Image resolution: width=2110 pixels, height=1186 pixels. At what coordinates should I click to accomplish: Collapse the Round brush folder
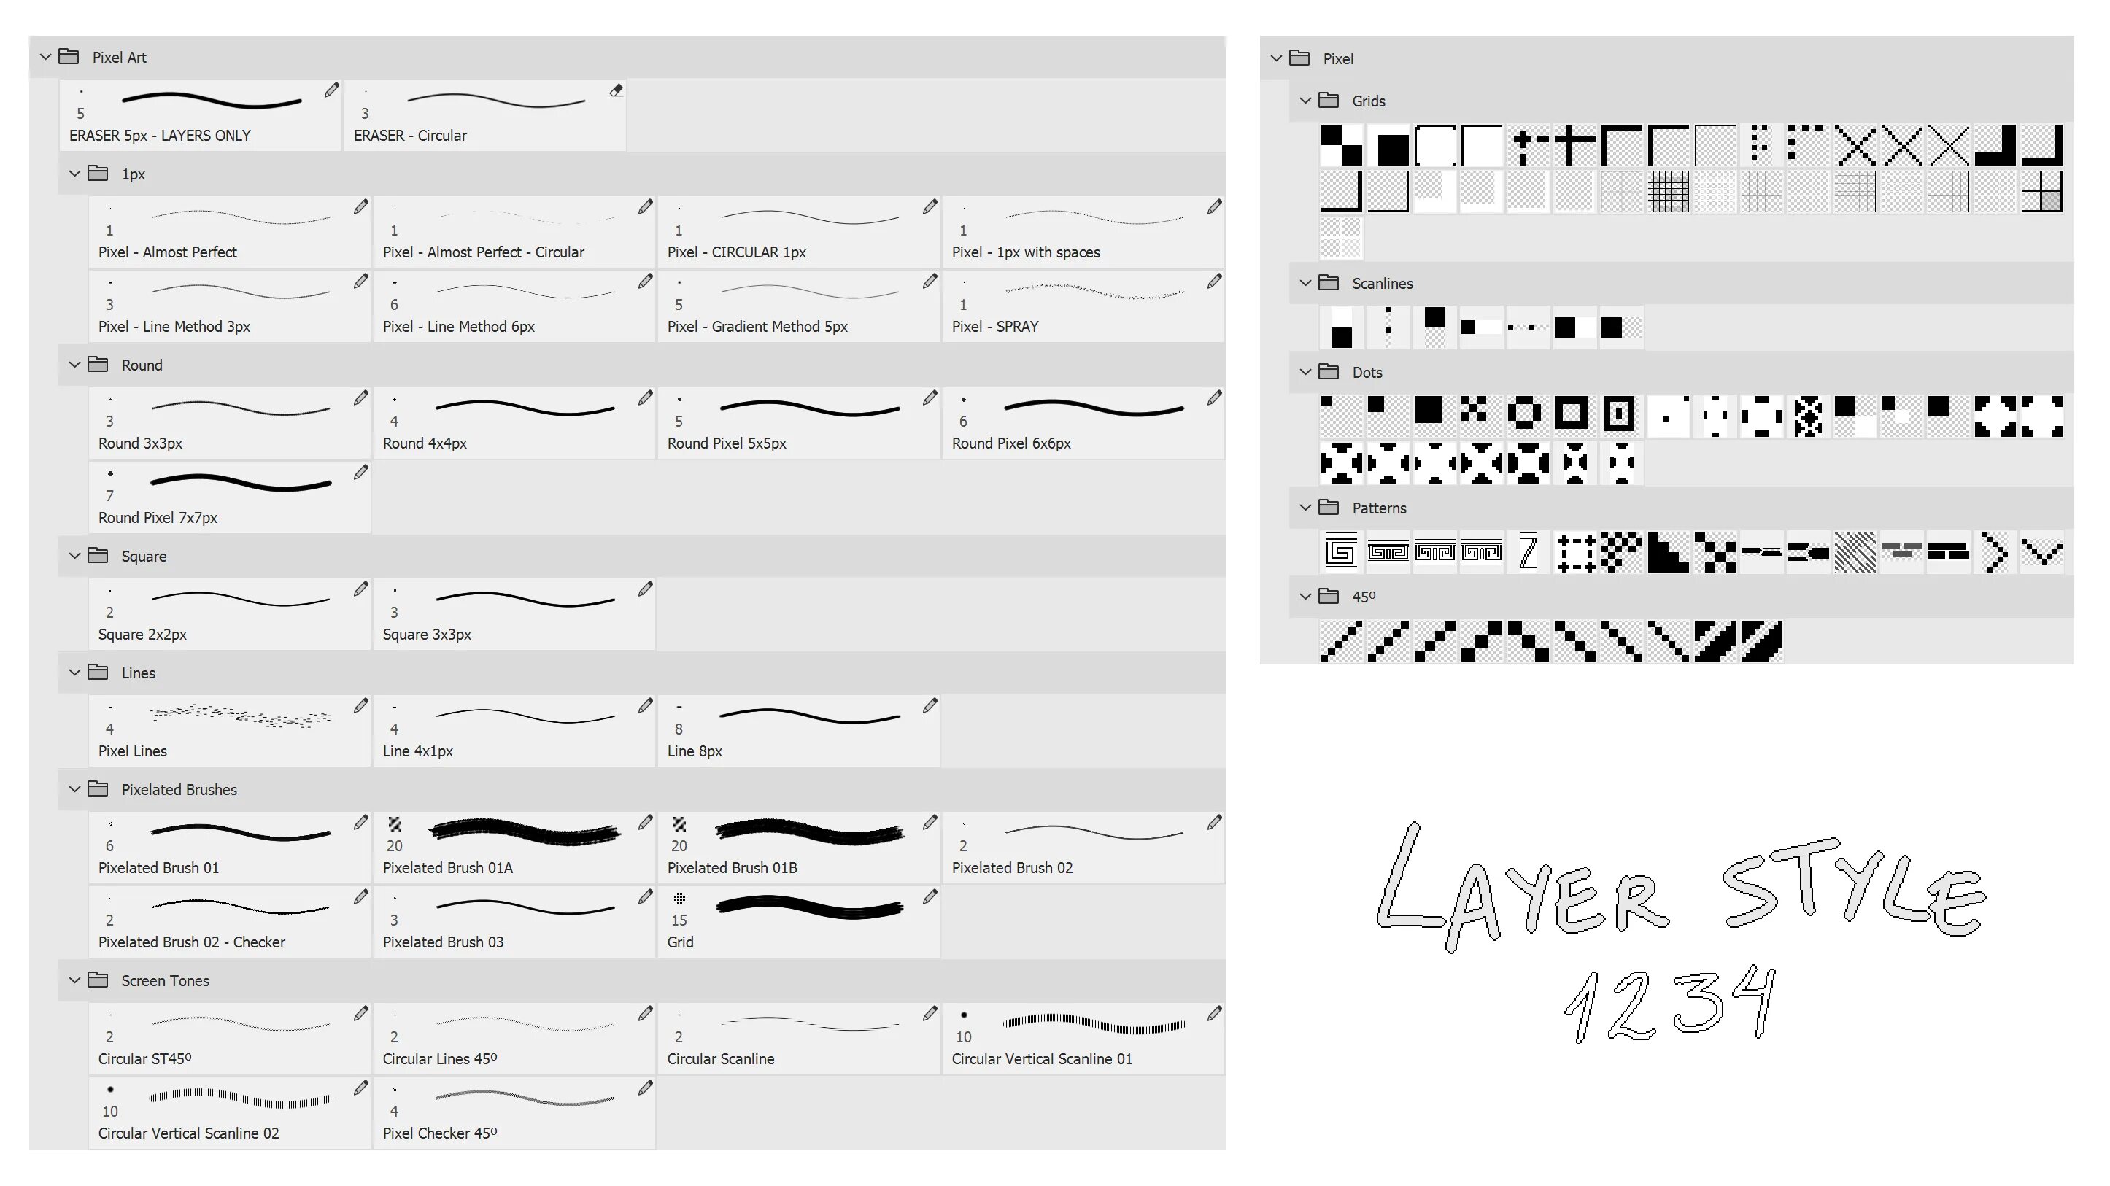coord(75,366)
